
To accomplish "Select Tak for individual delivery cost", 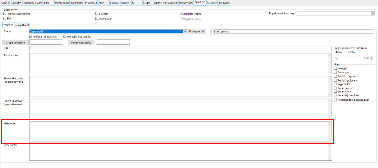I will (x=350, y=52).
